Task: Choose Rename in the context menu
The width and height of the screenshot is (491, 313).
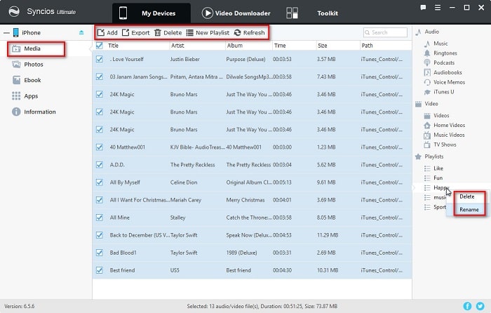Action: click(469, 210)
